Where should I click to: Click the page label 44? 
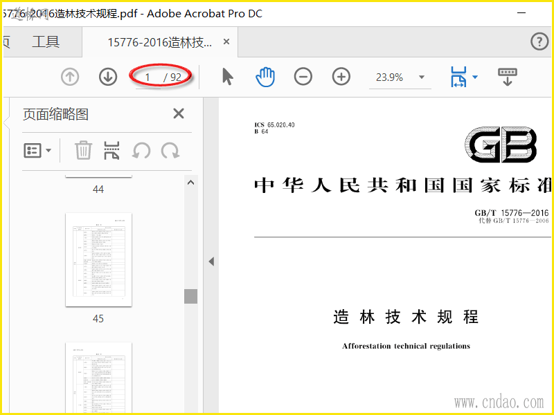98,190
